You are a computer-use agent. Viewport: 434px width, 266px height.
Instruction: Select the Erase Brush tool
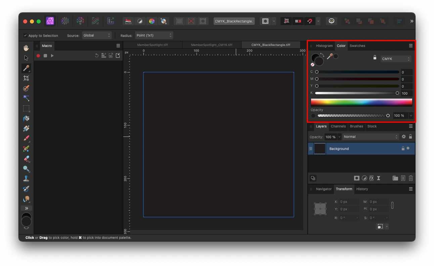(26, 159)
